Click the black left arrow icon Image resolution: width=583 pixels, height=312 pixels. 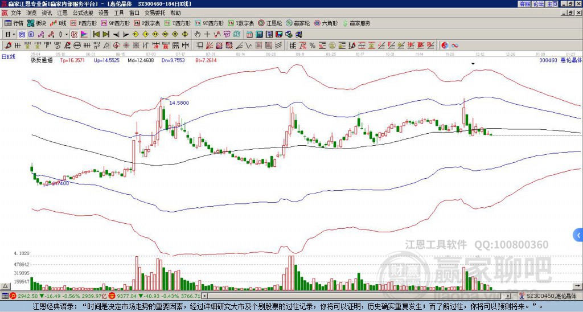tap(116, 35)
